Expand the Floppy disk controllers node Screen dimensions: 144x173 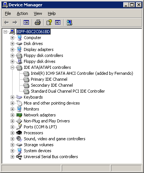click(12, 55)
